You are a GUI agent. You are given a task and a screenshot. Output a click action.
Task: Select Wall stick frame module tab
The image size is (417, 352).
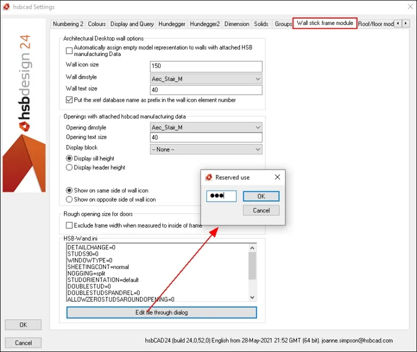point(325,23)
